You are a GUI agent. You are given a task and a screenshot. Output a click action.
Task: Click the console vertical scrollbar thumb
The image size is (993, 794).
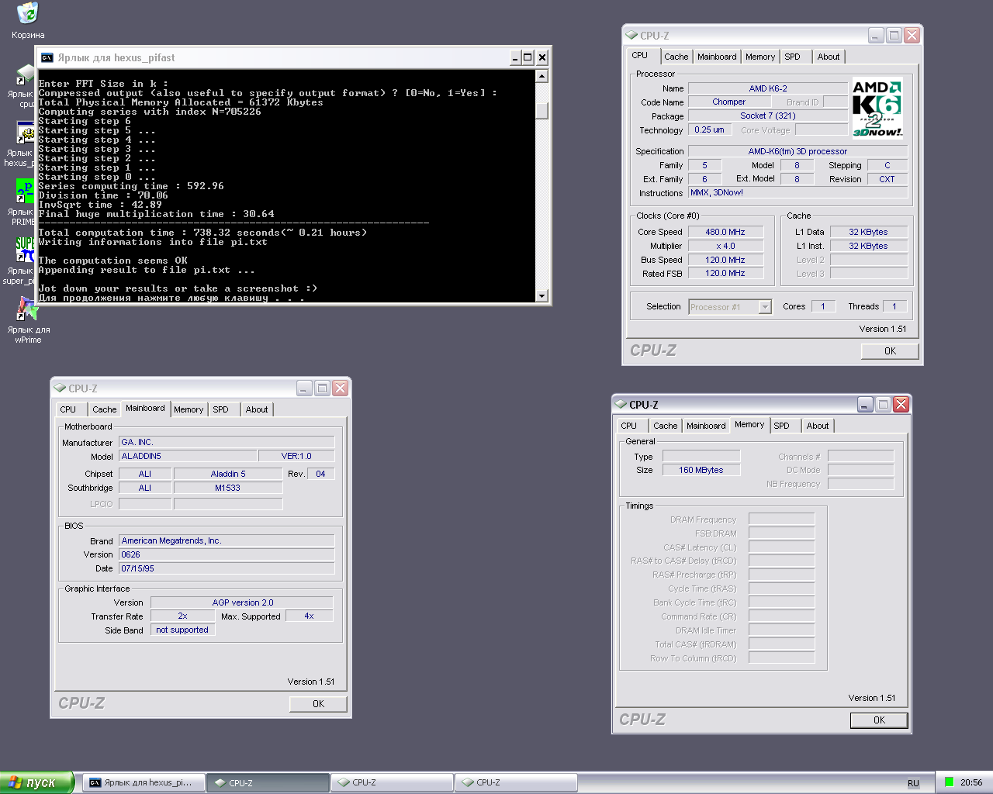pos(542,111)
